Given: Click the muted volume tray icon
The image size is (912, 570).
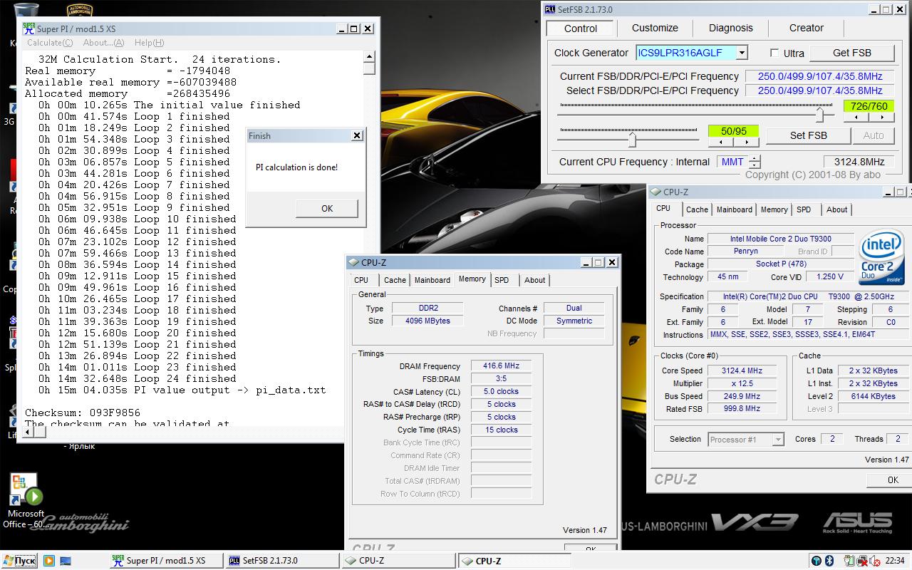Looking at the screenshot, I should tap(874, 561).
